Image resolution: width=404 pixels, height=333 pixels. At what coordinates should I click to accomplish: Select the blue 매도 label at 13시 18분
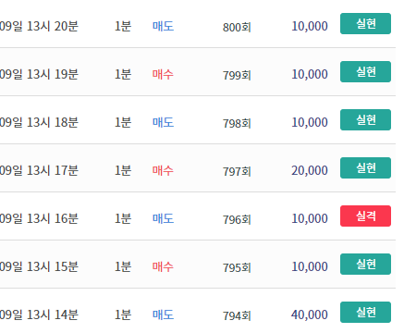pyautogui.click(x=163, y=122)
